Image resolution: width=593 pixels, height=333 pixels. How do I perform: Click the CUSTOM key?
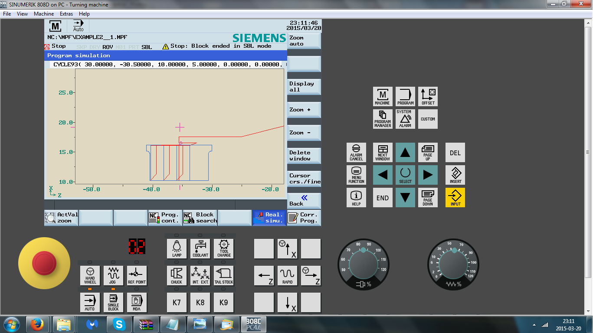428,119
